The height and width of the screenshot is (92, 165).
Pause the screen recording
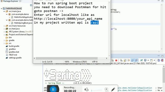point(53,89)
